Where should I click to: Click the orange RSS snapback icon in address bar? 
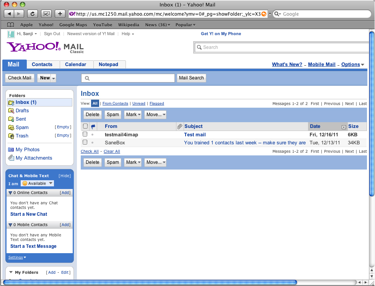pyautogui.click(x=264, y=14)
